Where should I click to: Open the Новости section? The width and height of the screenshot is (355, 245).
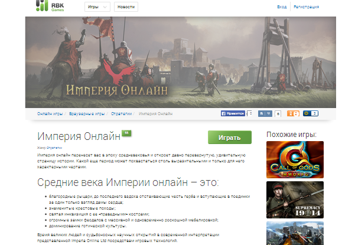click(x=126, y=6)
